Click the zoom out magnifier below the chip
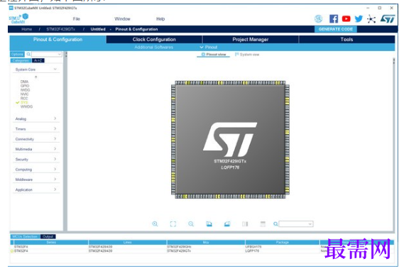This screenshot has height=271, width=404. [191, 224]
